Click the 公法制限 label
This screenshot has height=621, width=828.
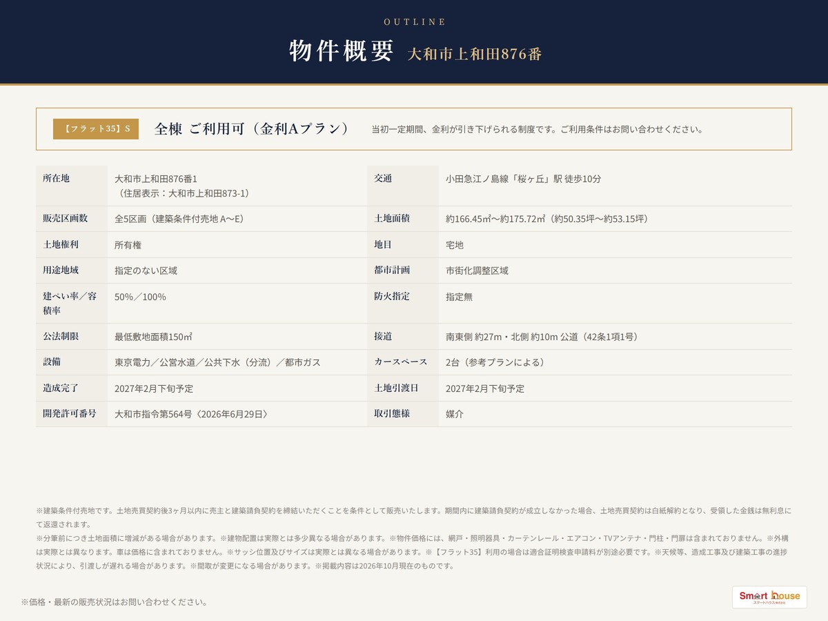pos(61,337)
